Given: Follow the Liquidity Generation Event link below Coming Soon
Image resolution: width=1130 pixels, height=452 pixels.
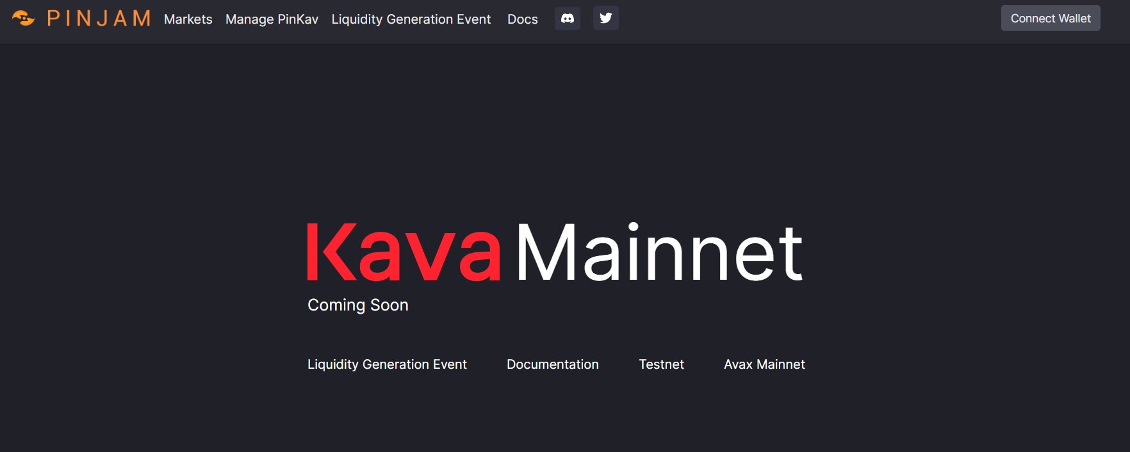Looking at the screenshot, I should pyautogui.click(x=387, y=364).
